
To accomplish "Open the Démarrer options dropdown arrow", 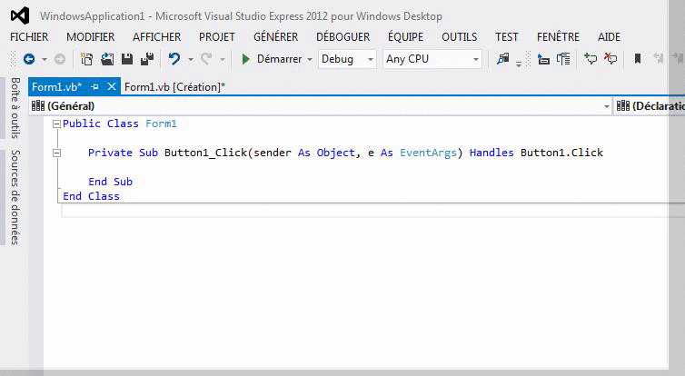I will [x=309, y=59].
